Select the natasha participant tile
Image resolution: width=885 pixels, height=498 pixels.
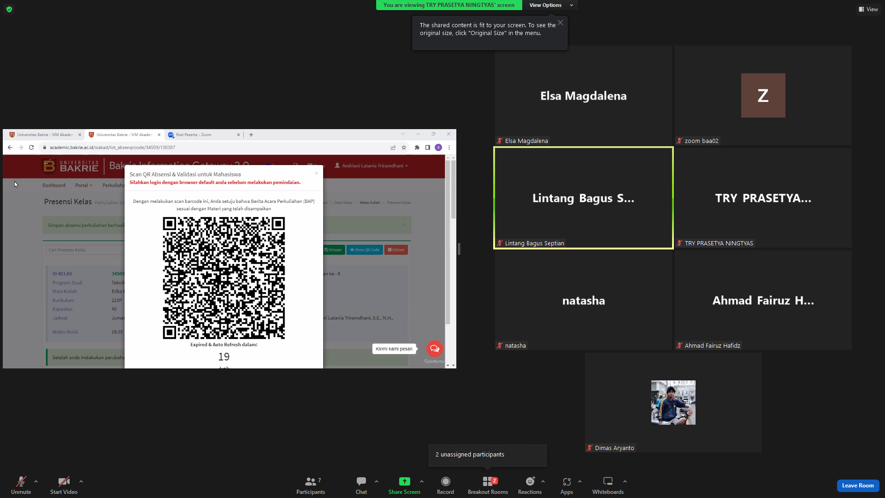tap(583, 300)
